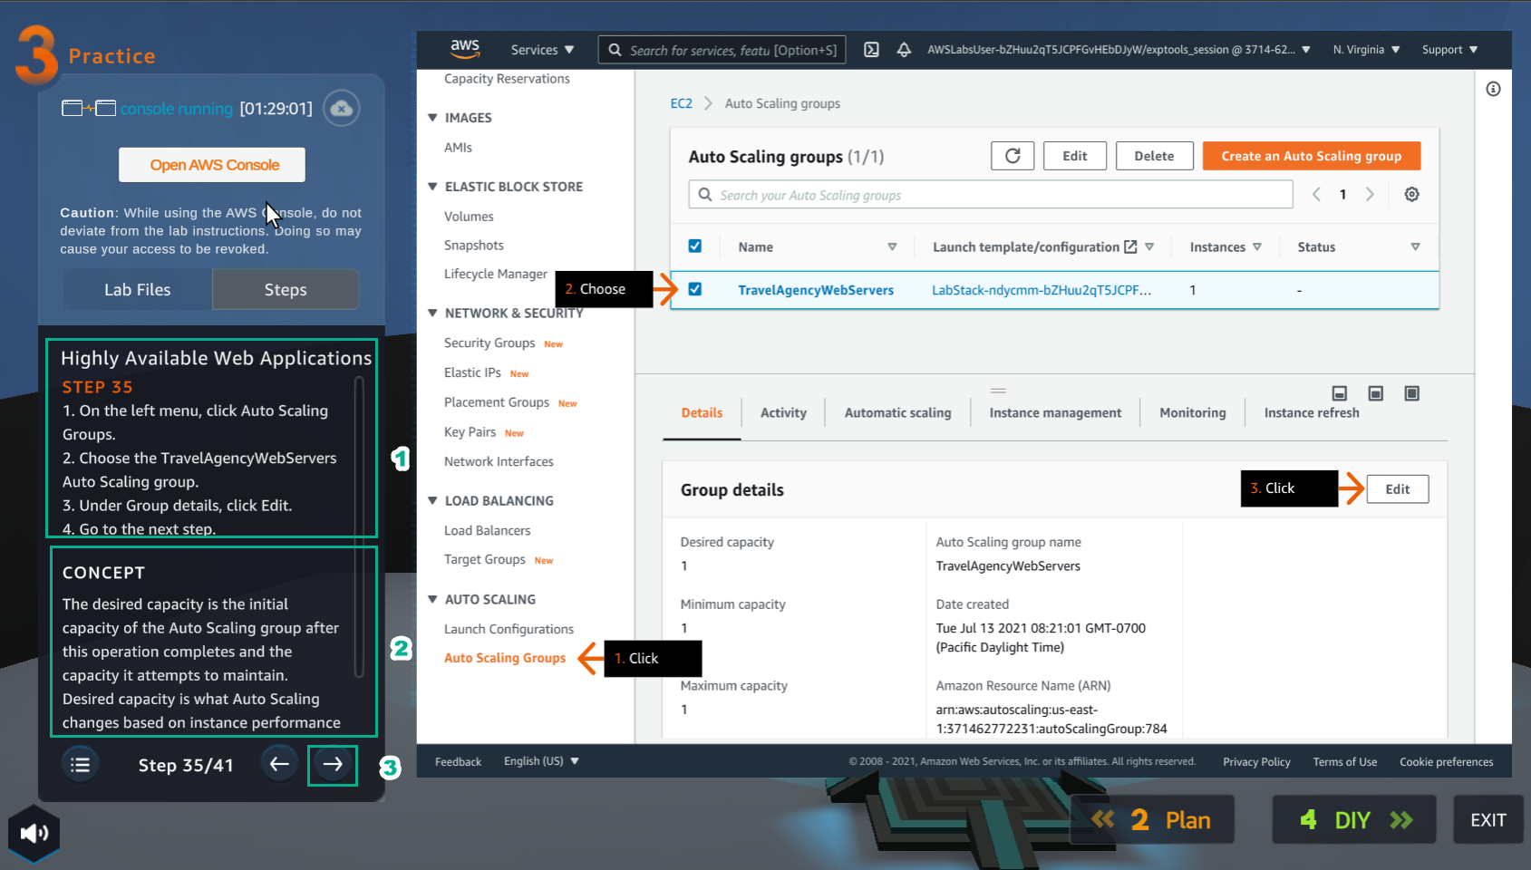Collapse the details split panel
The width and height of the screenshot is (1531, 870).
(1339, 393)
